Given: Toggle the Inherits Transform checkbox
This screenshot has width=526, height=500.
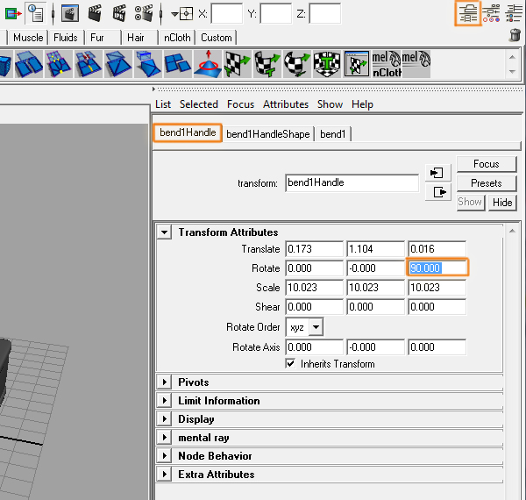Looking at the screenshot, I should (x=290, y=364).
